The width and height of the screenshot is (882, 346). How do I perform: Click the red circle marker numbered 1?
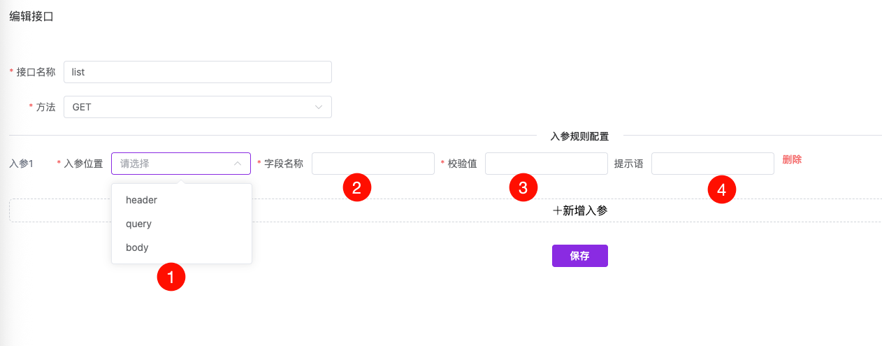tap(171, 277)
